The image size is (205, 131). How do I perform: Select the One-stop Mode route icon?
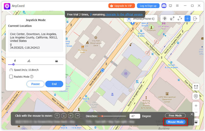pos(172,18)
